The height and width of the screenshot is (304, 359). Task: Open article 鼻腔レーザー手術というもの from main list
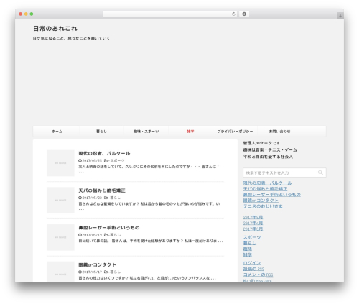click(x=109, y=228)
